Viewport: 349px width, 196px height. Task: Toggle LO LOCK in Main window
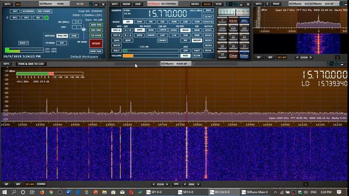tap(96, 35)
